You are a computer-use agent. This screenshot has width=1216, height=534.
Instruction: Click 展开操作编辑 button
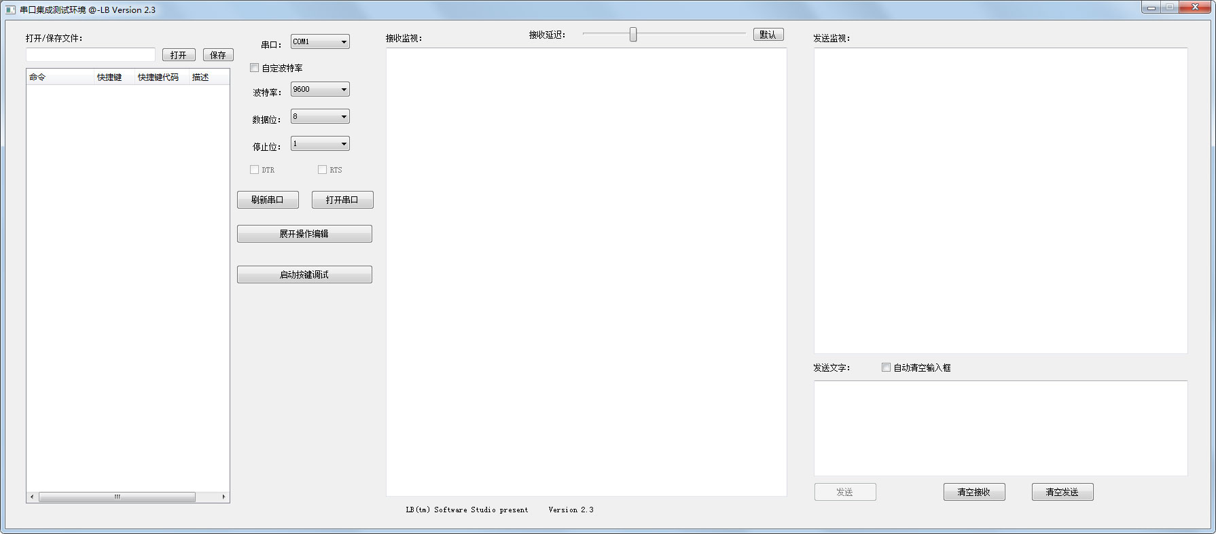304,234
